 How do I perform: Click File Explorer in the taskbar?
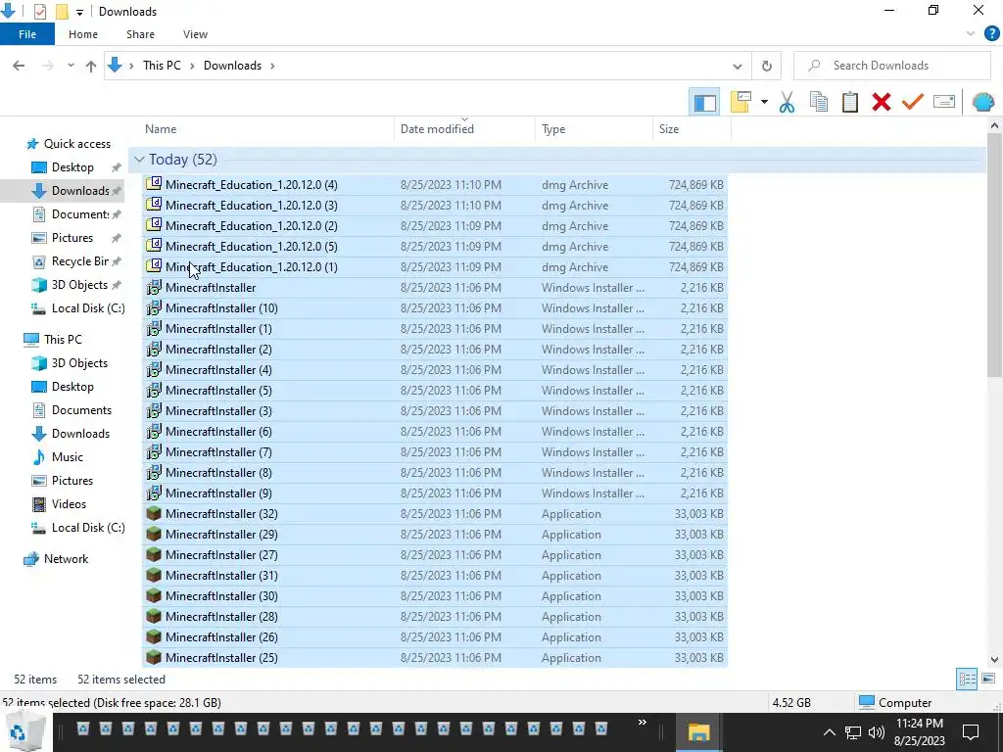[698, 732]
